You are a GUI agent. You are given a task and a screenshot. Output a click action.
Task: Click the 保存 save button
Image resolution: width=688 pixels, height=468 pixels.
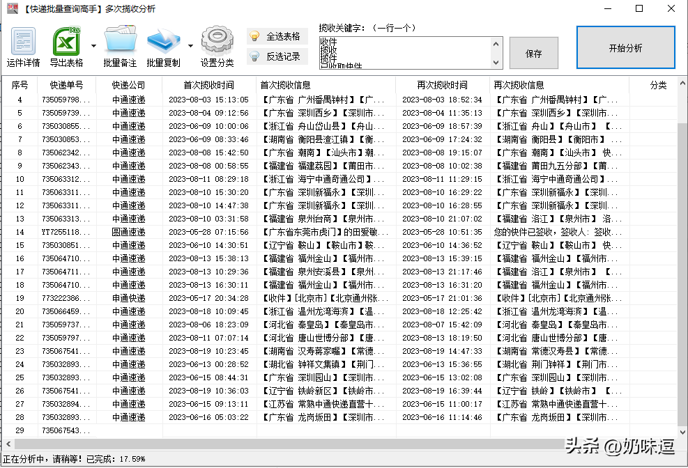click(533, 52)
